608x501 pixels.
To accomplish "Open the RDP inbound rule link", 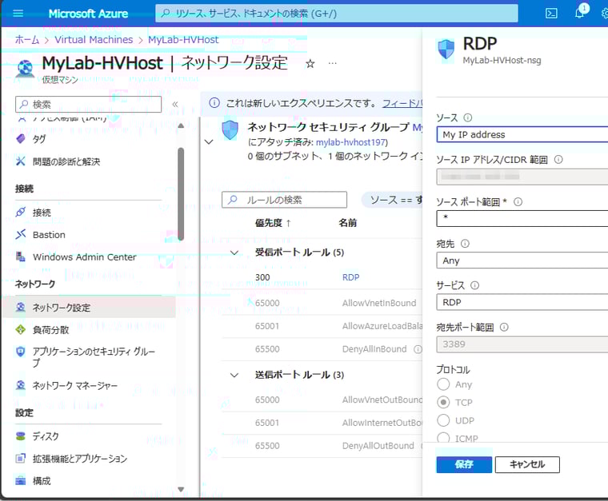I will 351,277.
